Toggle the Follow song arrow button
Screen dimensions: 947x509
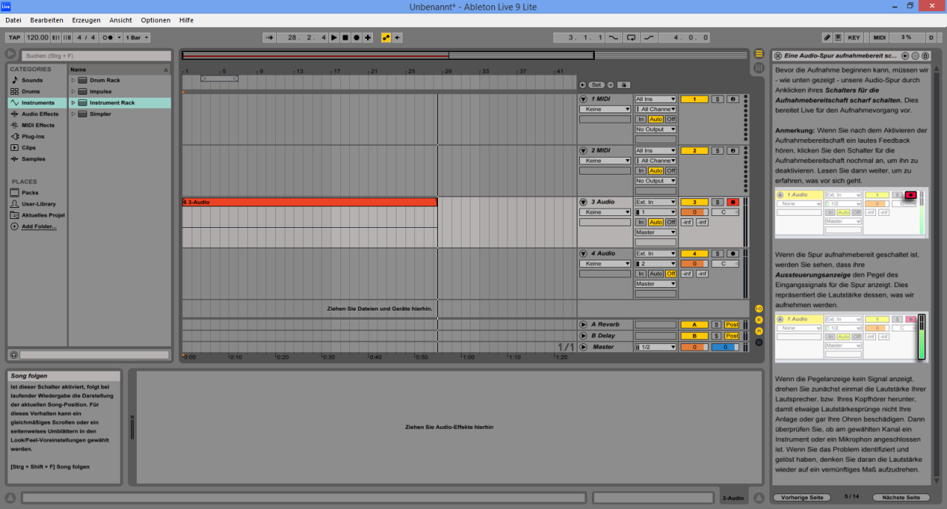(269, 37)
